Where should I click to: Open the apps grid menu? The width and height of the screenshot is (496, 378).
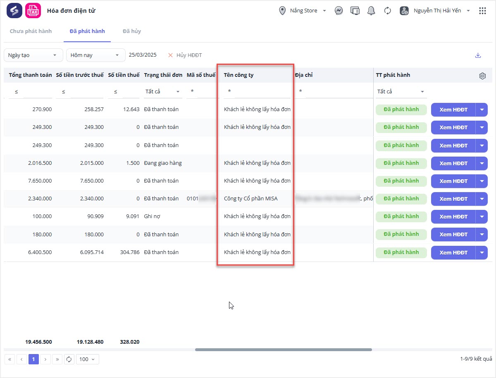coord(482,11)
